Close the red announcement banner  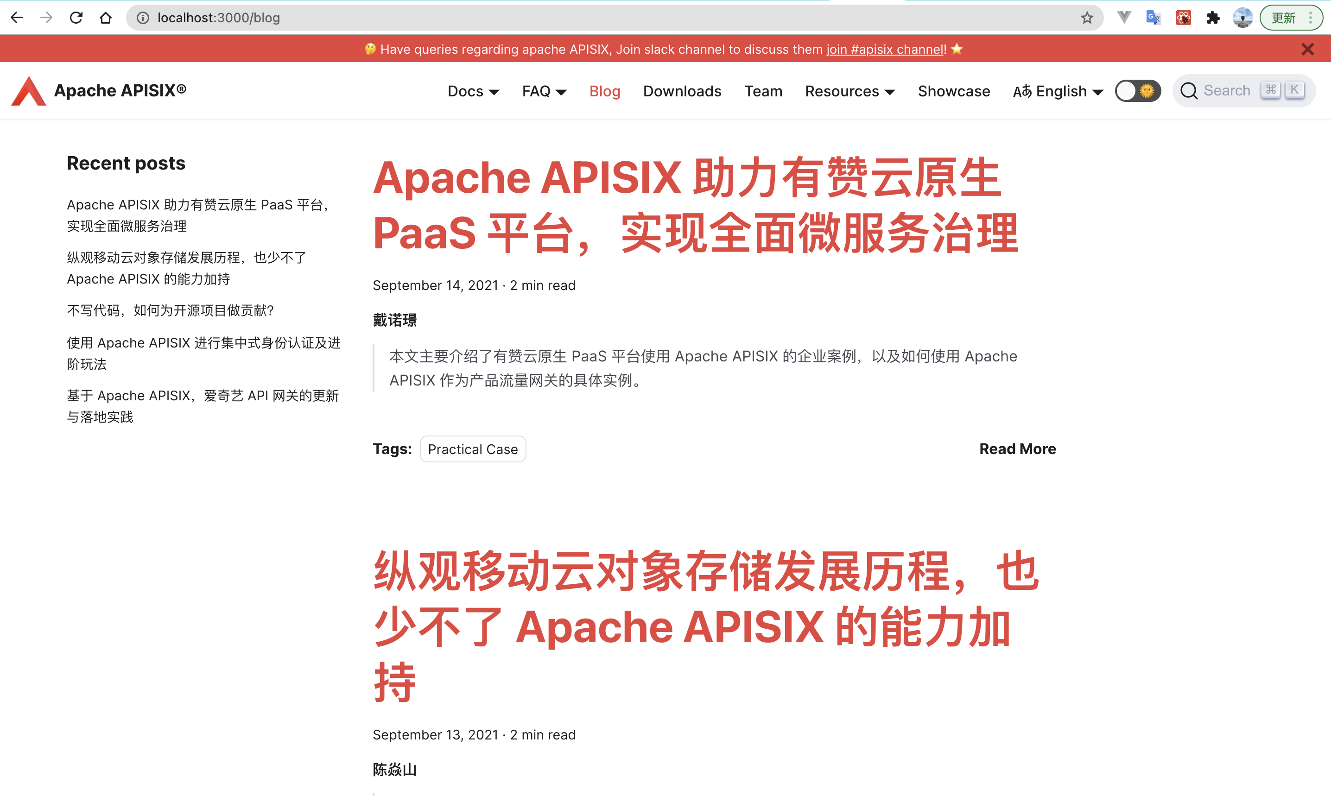pos(1307,50)
